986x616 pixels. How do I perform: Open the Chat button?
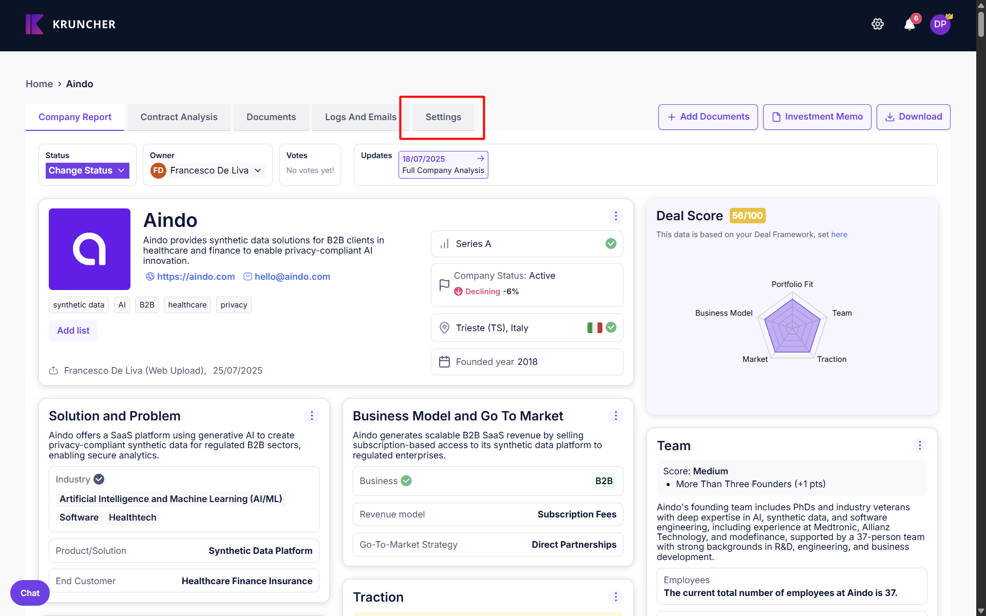click(x=30, y=593)
